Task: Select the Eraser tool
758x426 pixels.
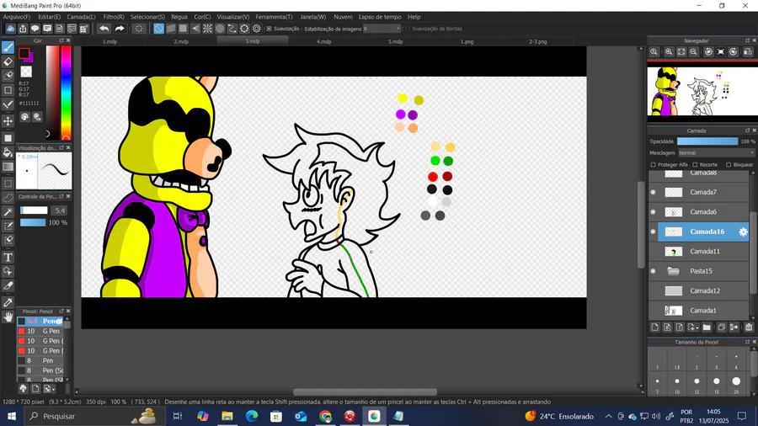Action: (x=8, y=61)
